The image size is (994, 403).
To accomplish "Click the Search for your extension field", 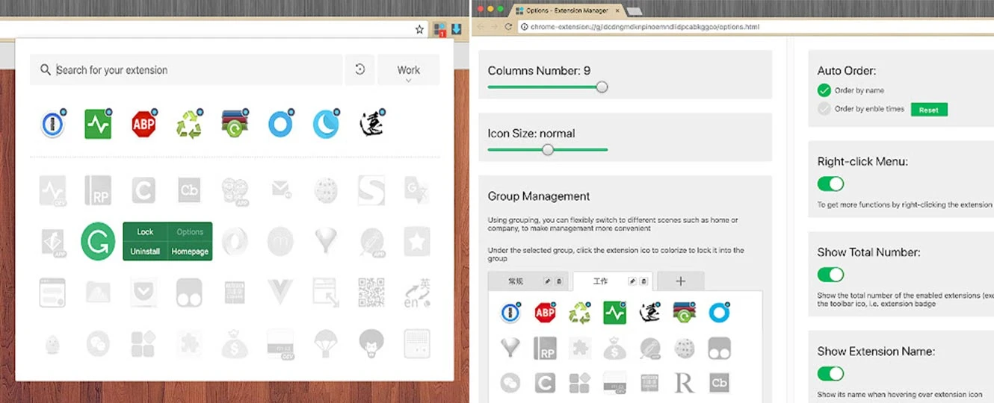I will [x=186, y=69].
